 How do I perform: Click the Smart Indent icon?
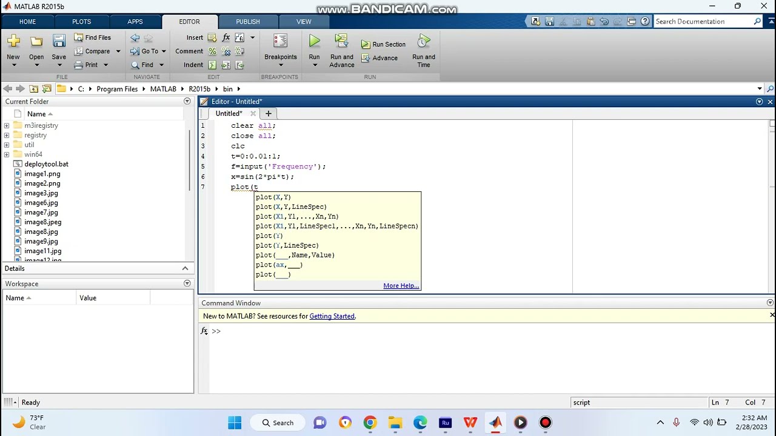pyautogui.click(x=212, y=65)
